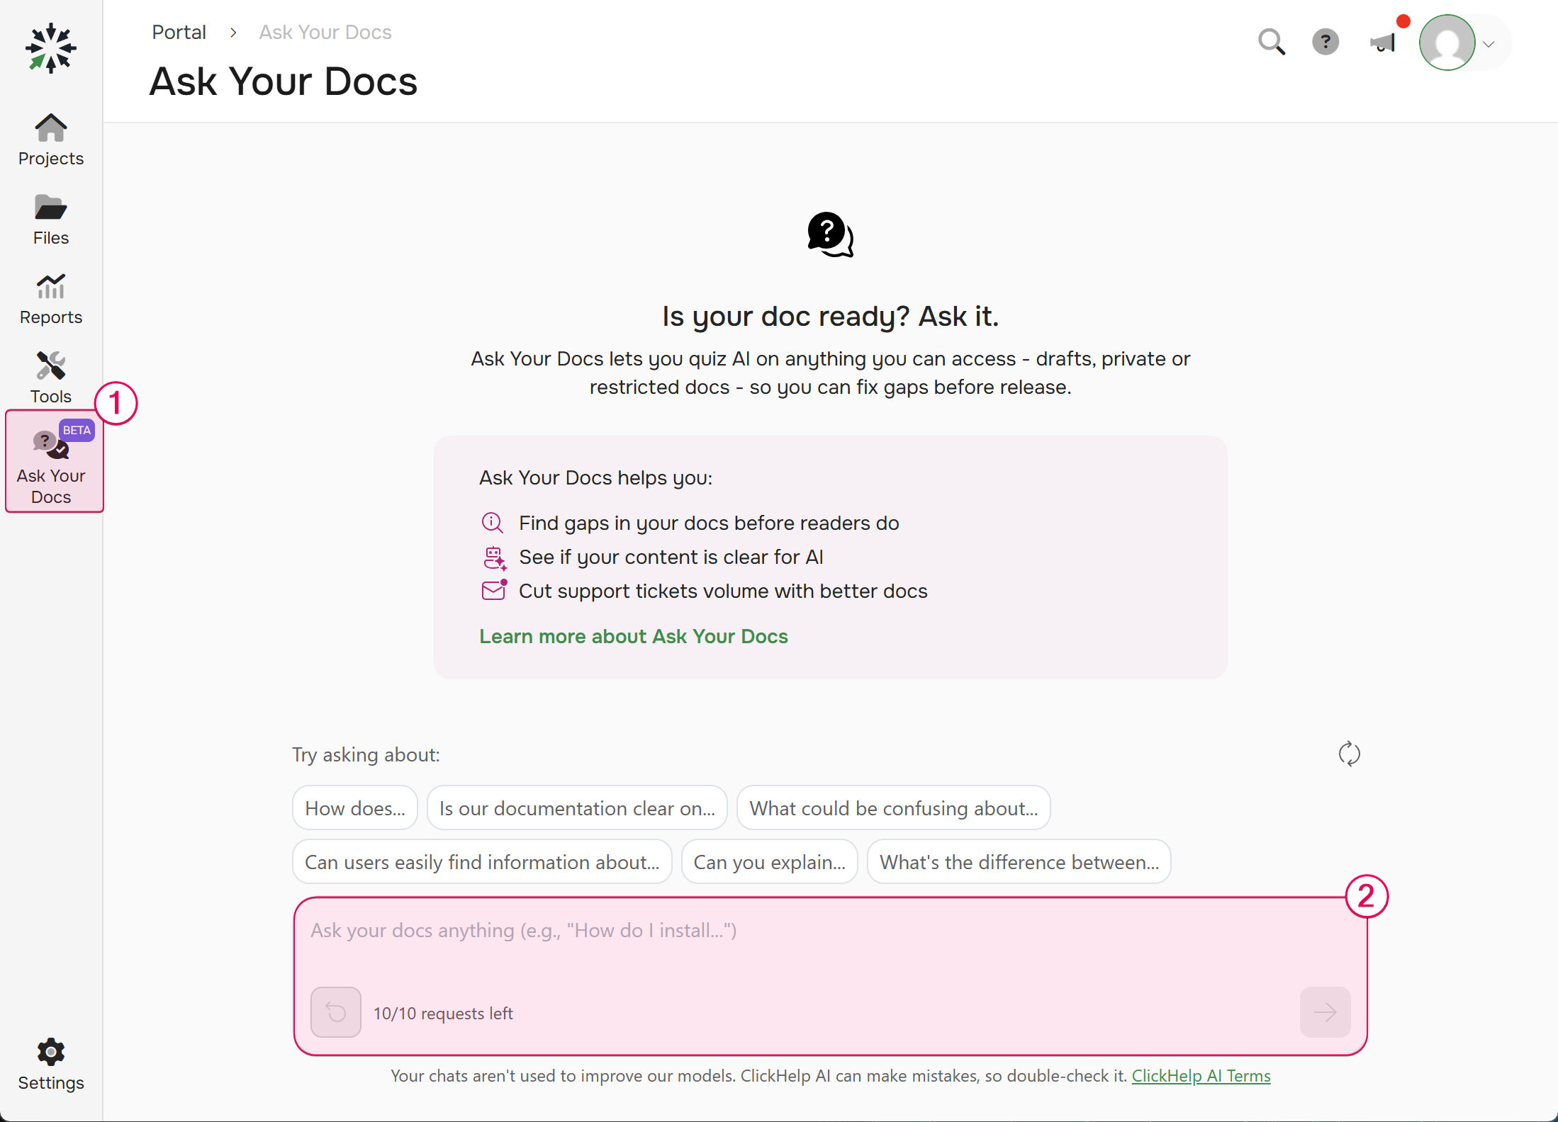
Task: Open the search tool in the top bar
Action: [x=1272, y=42]
